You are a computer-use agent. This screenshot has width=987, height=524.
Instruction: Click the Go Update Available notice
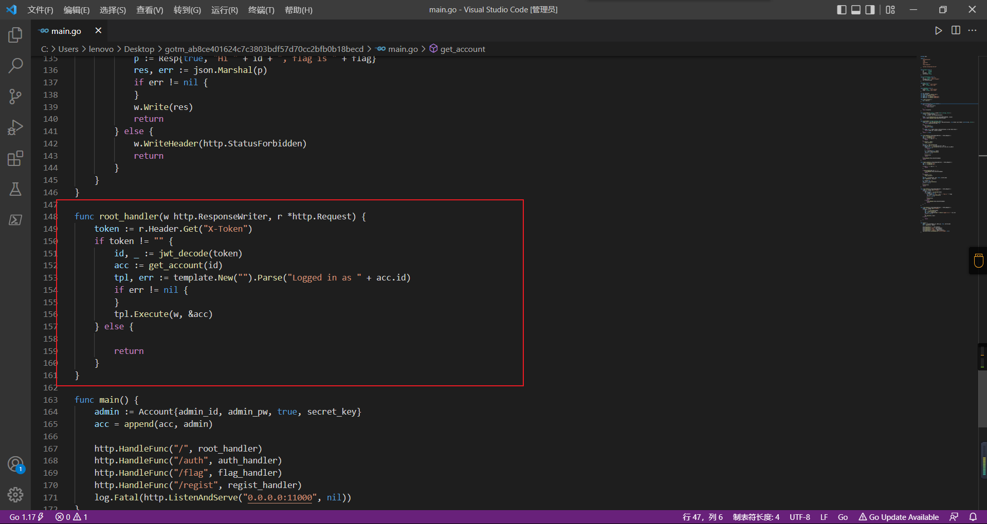(x=899, y=517)
